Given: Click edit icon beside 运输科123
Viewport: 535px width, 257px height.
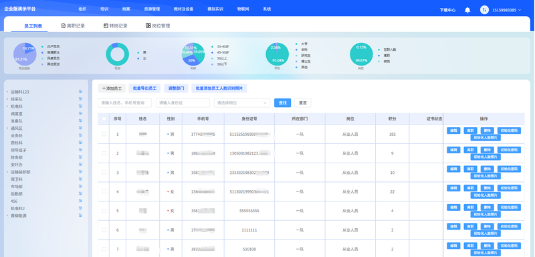Looking at the screenshot, I should 80,92.
